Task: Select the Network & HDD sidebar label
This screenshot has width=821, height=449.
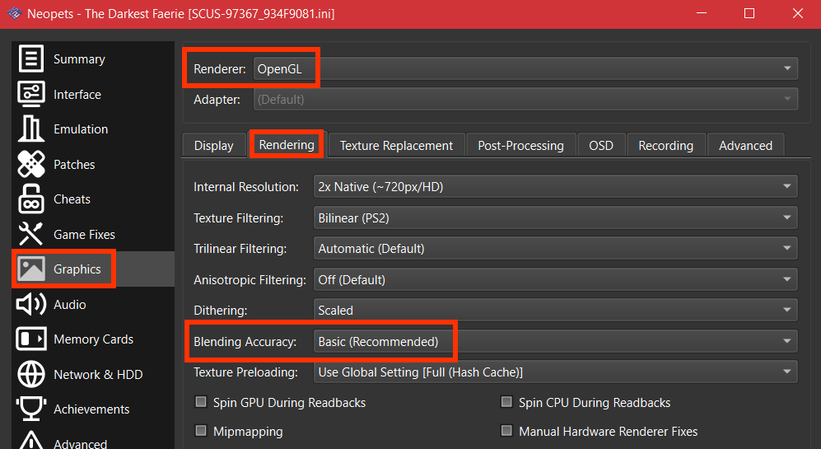Action: tap(98, 374)
